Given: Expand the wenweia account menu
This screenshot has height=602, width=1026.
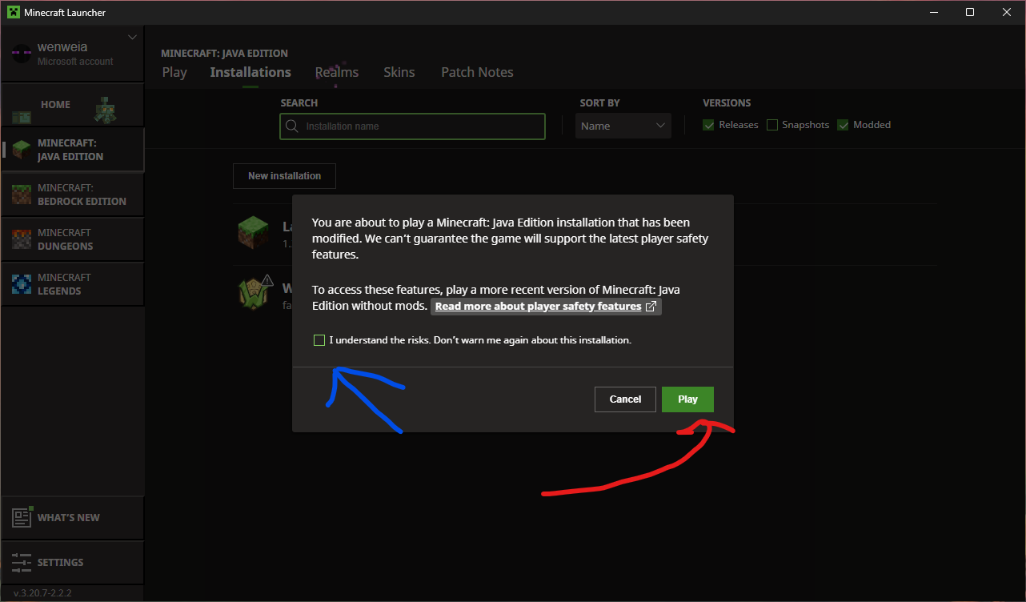Looking at the screenshot, I should pyautogui.click(x=131, y=37).
